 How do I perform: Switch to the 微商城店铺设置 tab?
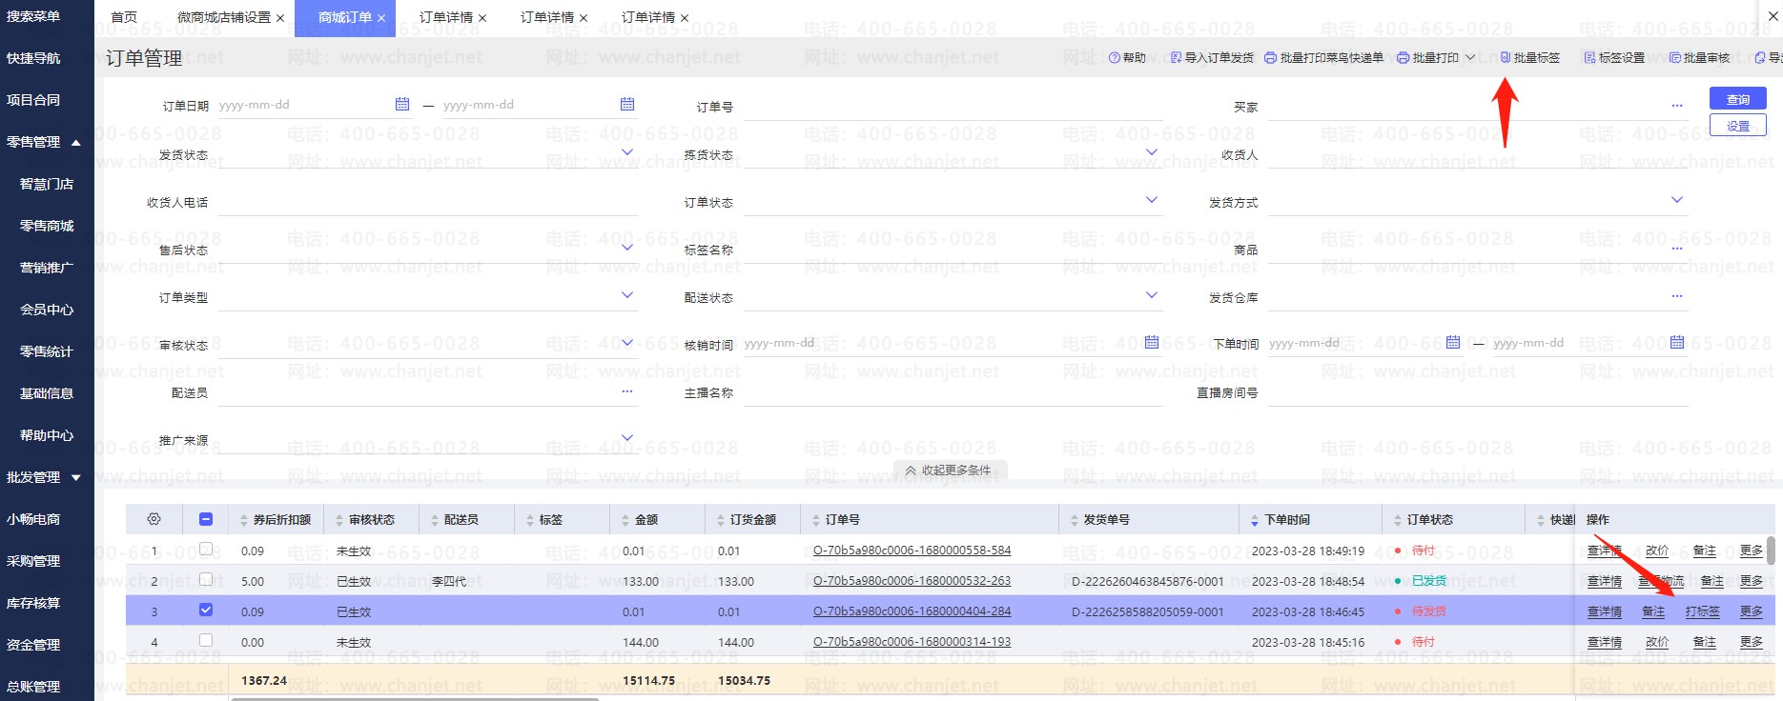tap(224, 17)
